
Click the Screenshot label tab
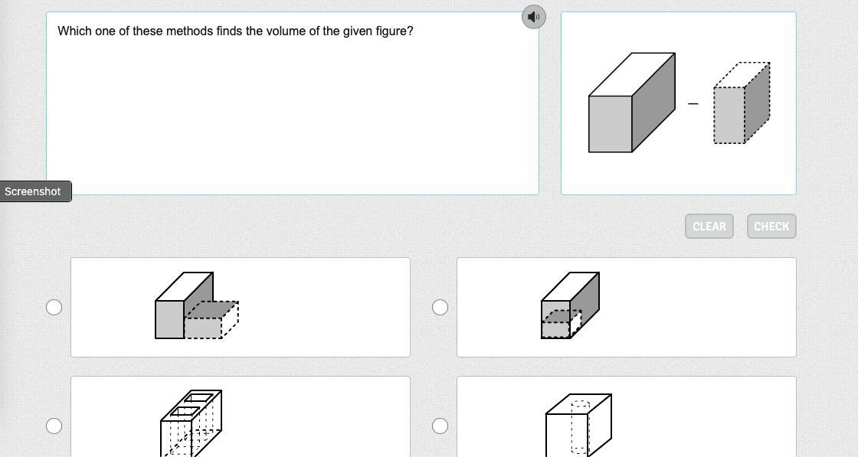(33, 191)
